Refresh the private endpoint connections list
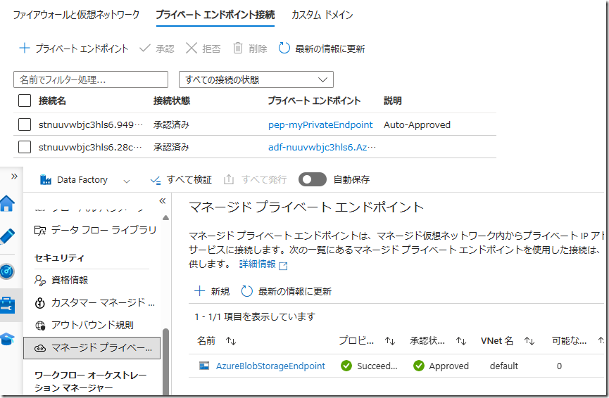Screen dimensions: 609x398 (x=322, y=49)
